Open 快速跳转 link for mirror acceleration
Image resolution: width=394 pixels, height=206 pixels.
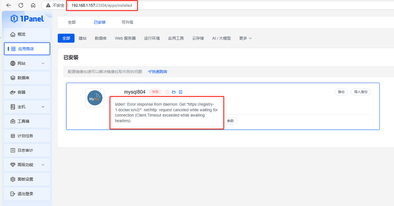157,72
